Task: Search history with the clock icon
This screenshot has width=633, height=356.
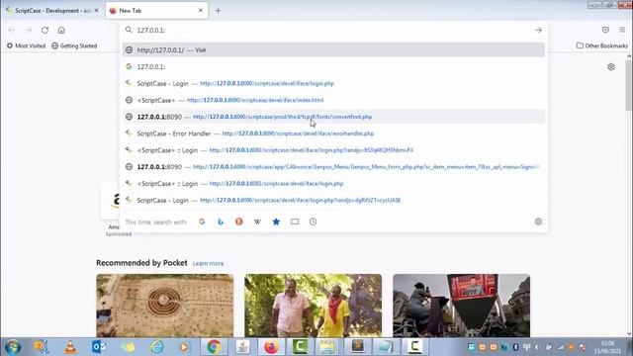Action: [313, 222]
